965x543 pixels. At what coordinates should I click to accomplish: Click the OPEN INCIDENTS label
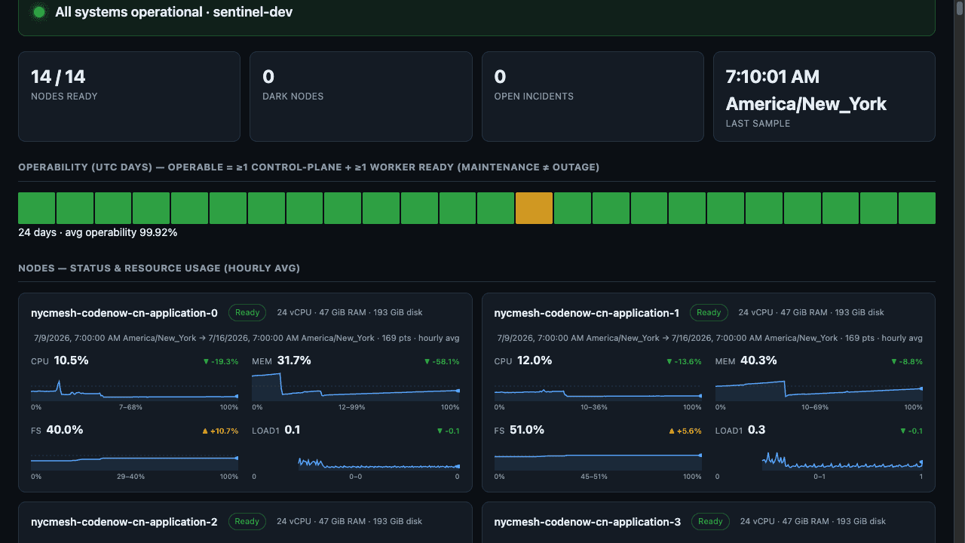534,97
